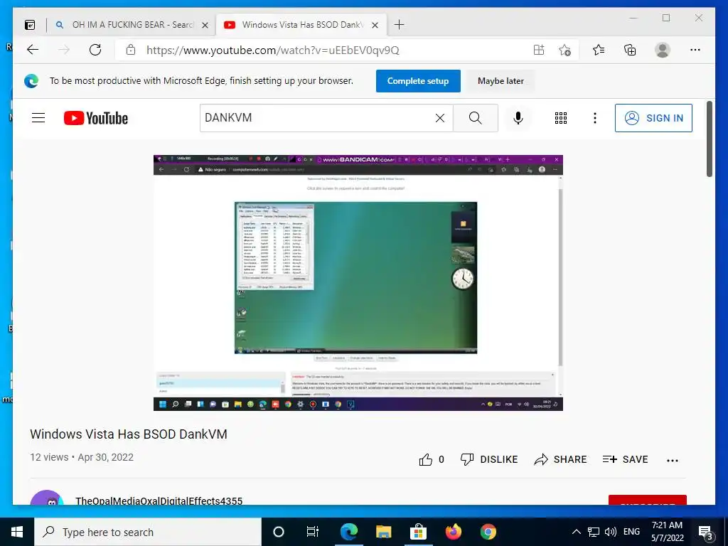This screenshot has width=728, height=546.
Task: Open a new browser tab
Action: [x=399, y=25]
